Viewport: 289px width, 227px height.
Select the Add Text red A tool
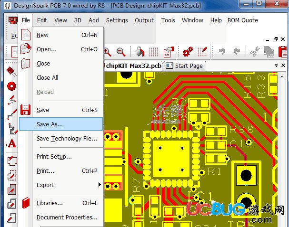tap(12, 143)
